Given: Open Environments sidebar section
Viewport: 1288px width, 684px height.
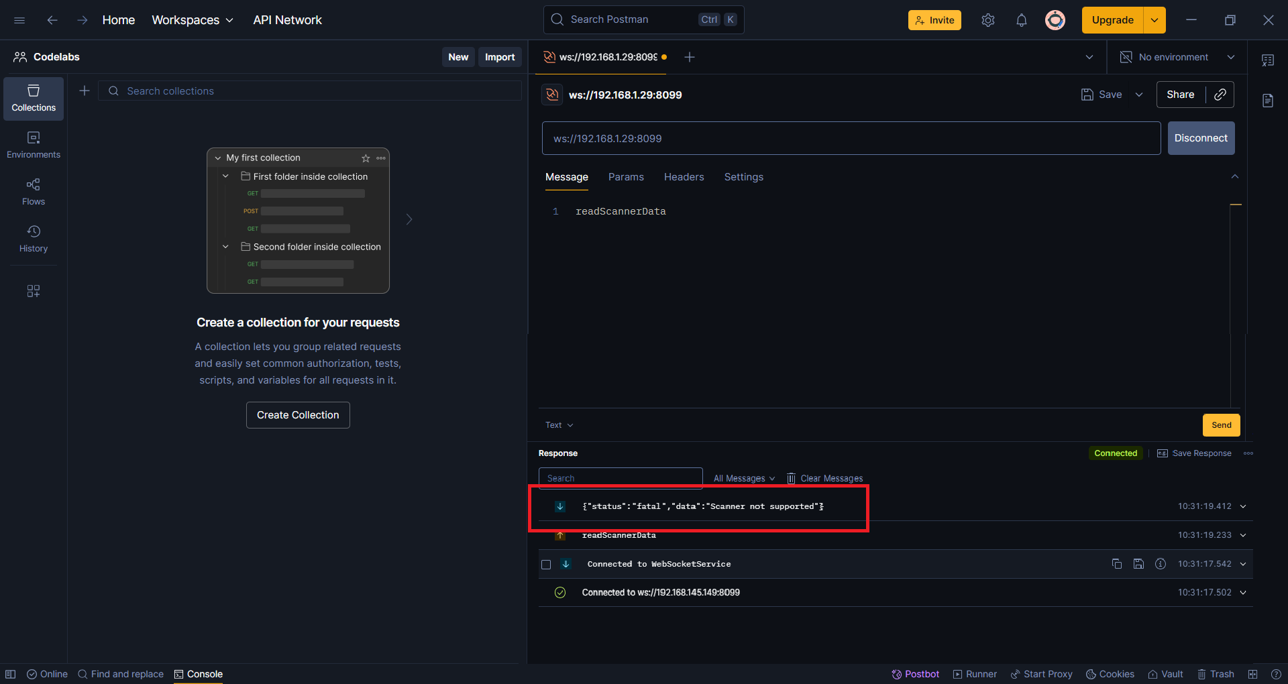Looking at the screenshot, I should point(34,144).
